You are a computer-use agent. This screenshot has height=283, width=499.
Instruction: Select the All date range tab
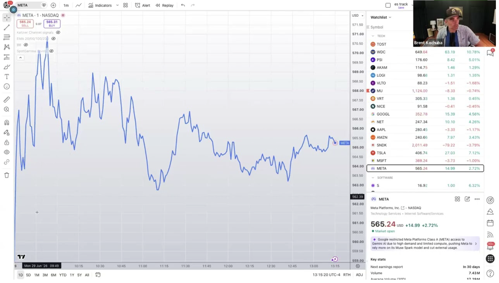point(87,275)
